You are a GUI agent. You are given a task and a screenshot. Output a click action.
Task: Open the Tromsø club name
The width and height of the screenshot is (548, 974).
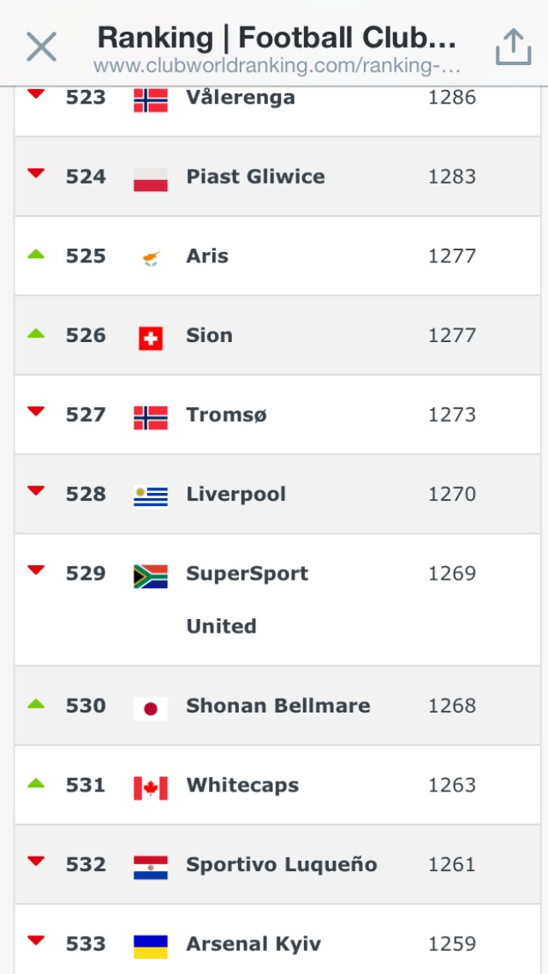[227, 415]
